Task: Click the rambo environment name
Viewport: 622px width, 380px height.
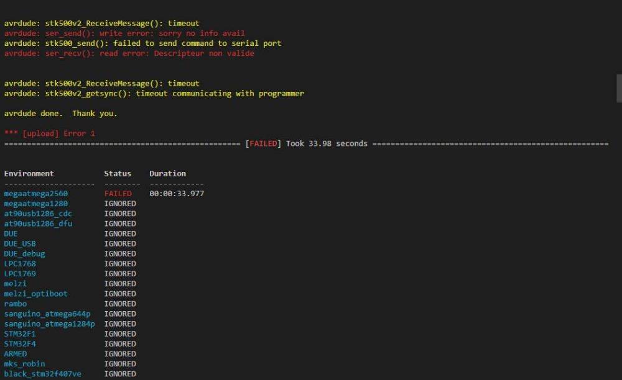Action: (x=16, y=304)
